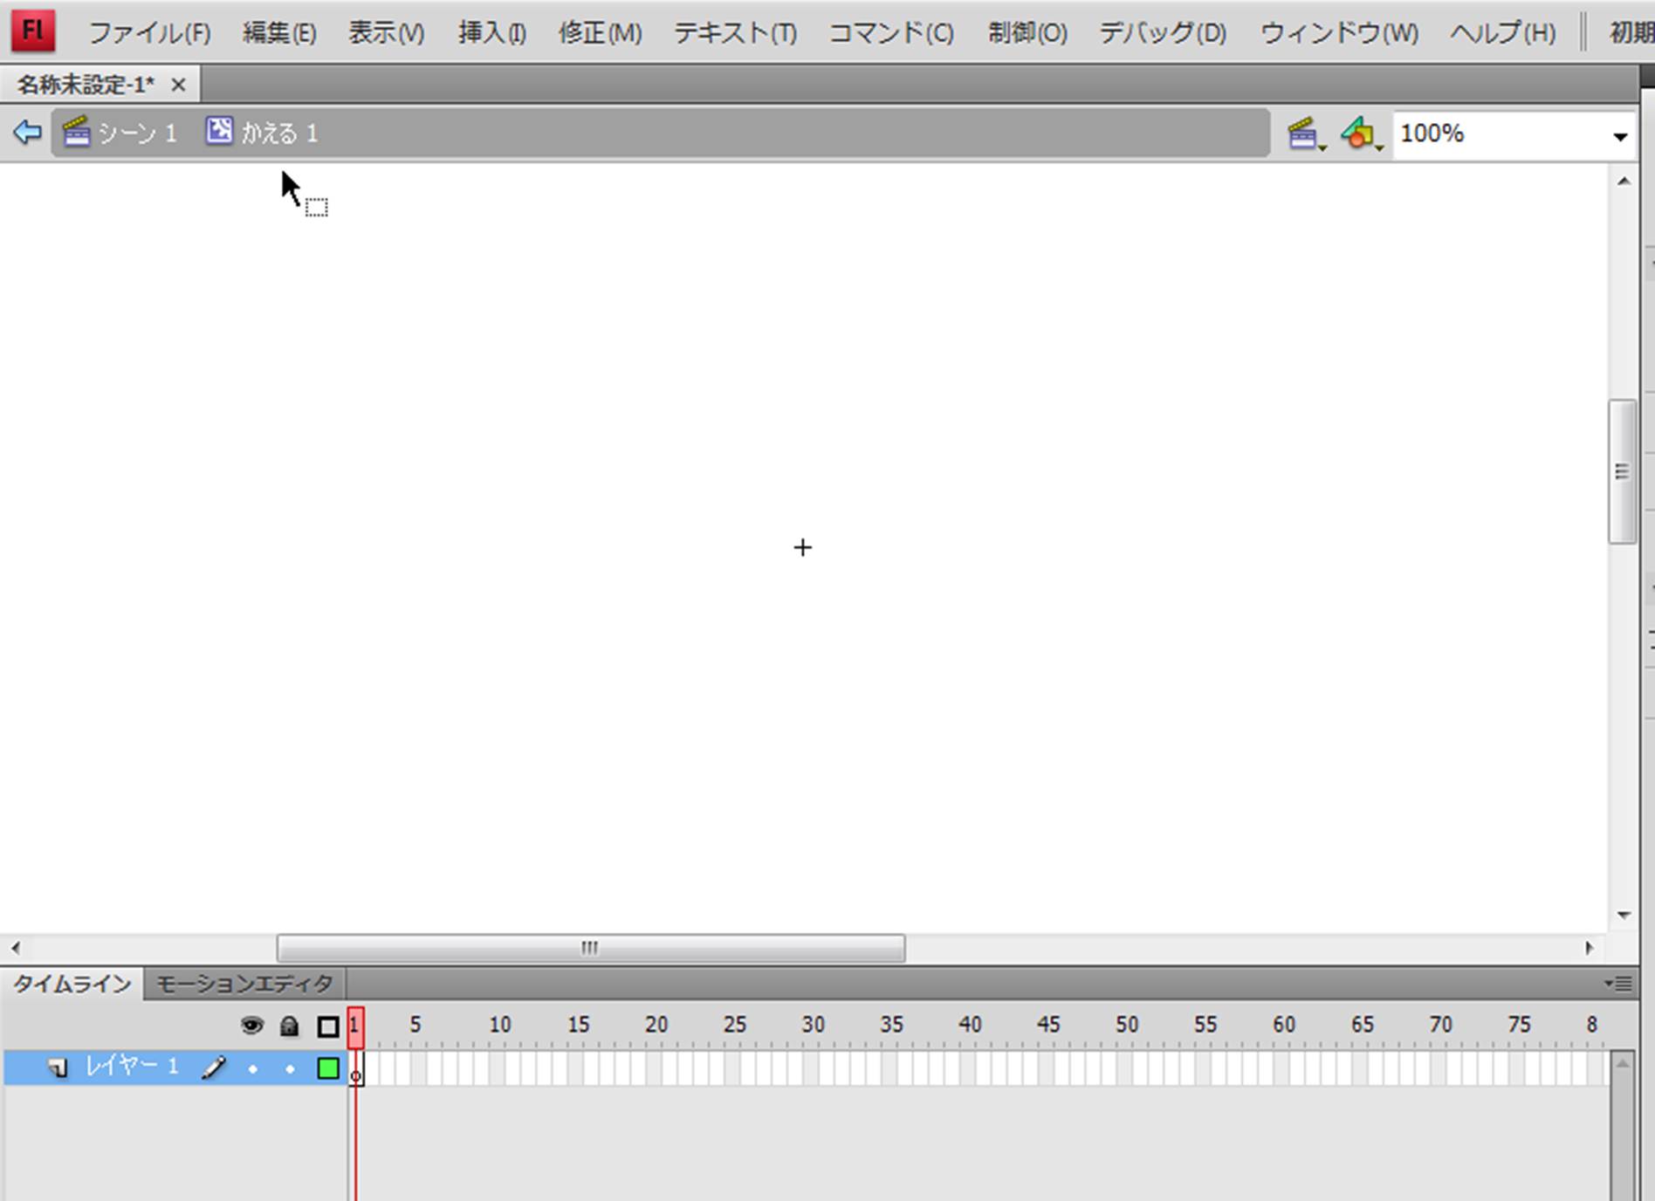Screen dimensions: 1655x1201
Task: Toggle lock dot of レイヤー 1
Action: (x=290, y=1068)
